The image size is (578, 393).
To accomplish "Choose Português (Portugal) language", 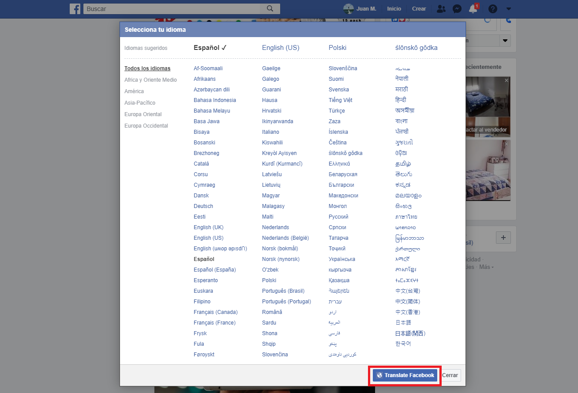I will [287, 302].
